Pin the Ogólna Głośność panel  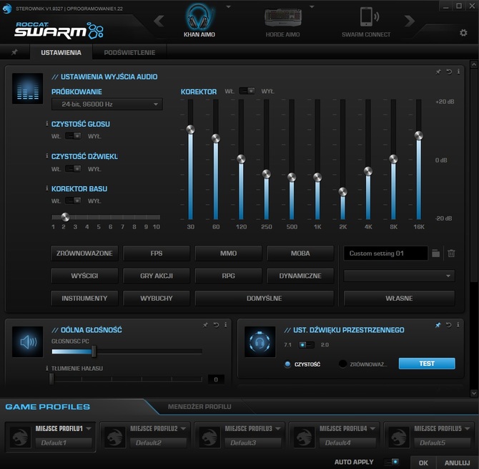click(205, 325)
